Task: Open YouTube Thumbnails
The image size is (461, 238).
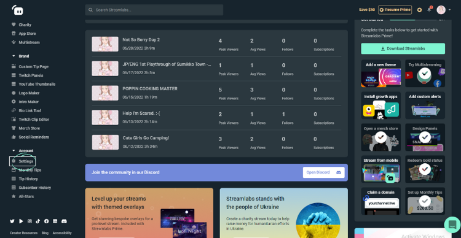Action: [x=37, y=84]
